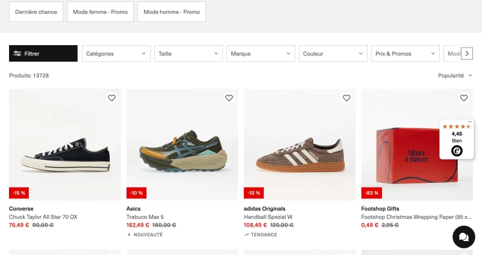The height and width of the screenshot is (255, 482).
Task: Click the TENDANCE label
Action: (x=261, y=235)
